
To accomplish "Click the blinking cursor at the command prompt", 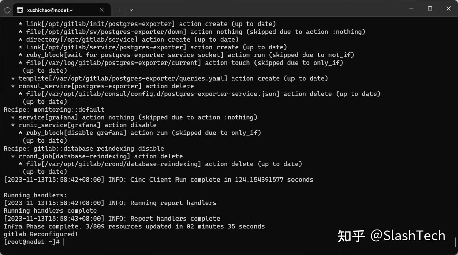I will click(64, 242).
